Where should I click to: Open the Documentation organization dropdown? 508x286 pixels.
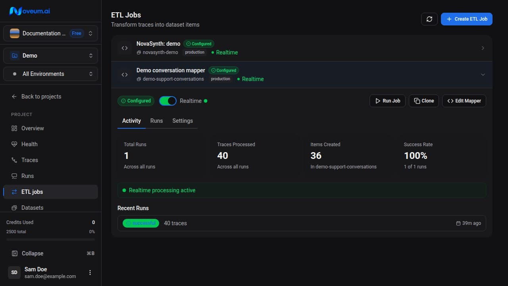click(x=50, y=33)
